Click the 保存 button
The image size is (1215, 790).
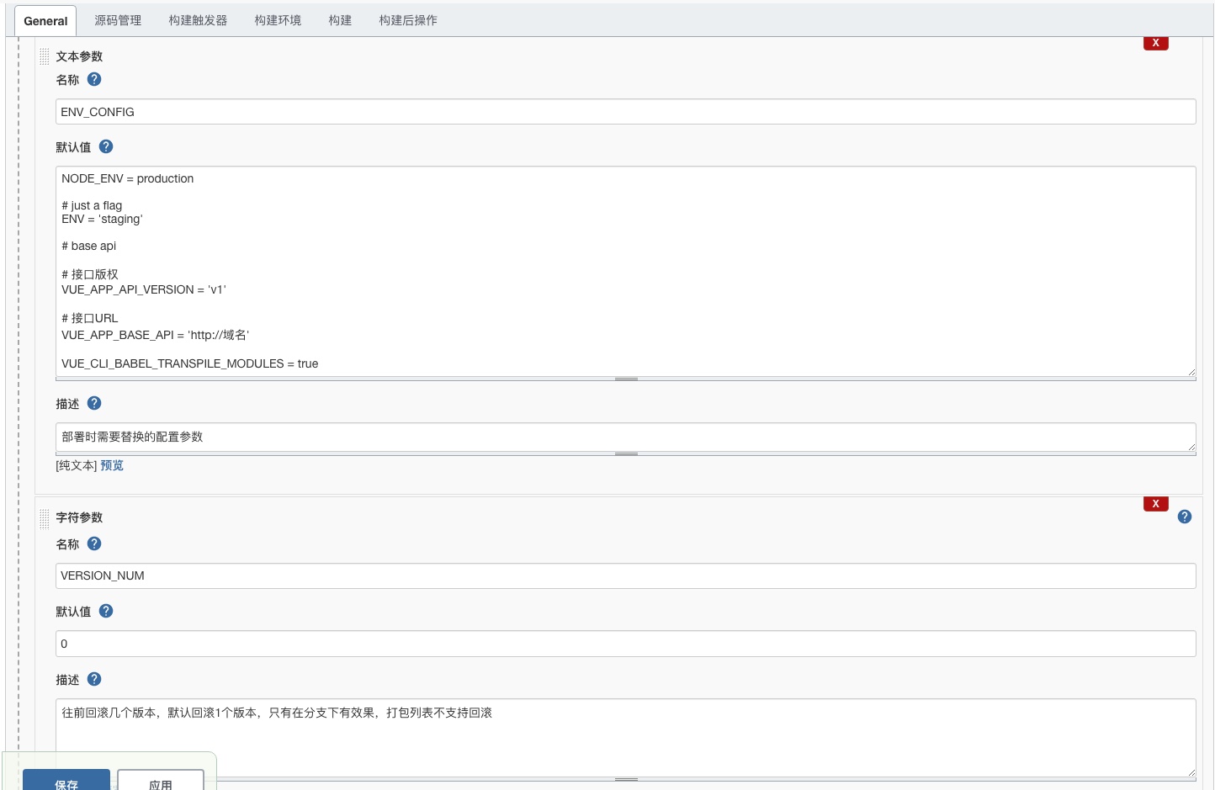(x=66, y=781)
